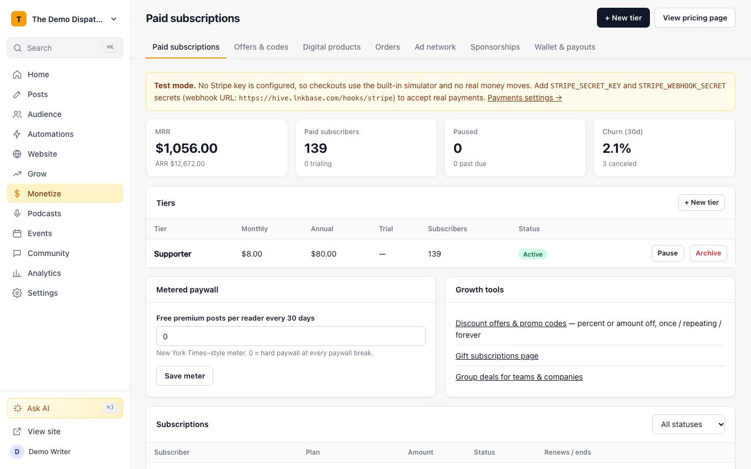Click View pricing page button
The width and height of the screenshot is (751, 469).
[x=695, y=18]
